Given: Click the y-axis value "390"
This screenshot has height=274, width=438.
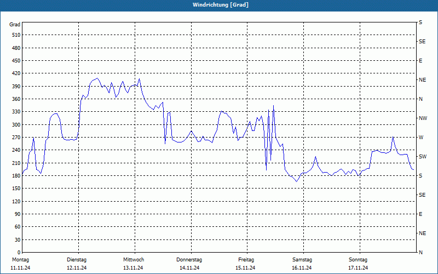Looking at the screenshot, I should point(16,86).
